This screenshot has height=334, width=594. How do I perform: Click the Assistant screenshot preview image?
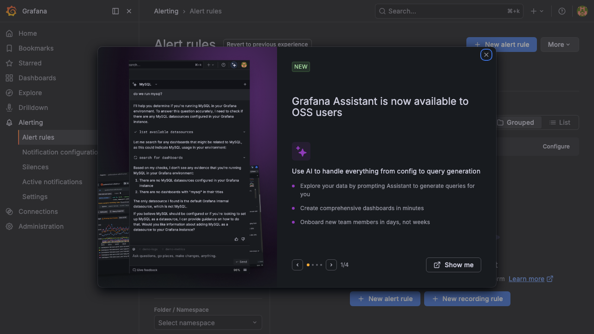point(187,167)
